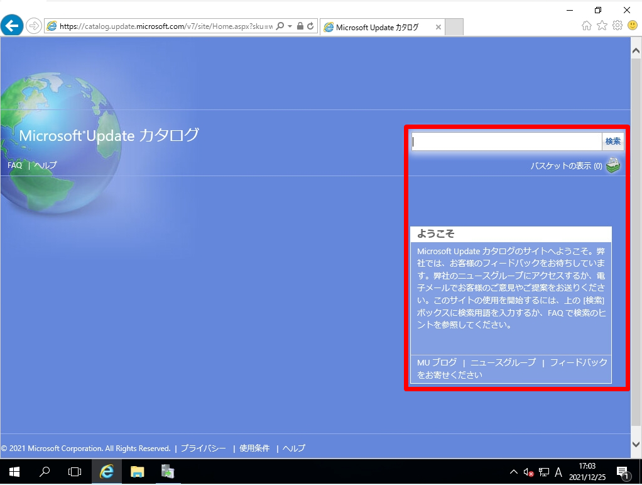Click inside the catalog search text box
Viewport: 642px width, 485px height.
[507, 142]
